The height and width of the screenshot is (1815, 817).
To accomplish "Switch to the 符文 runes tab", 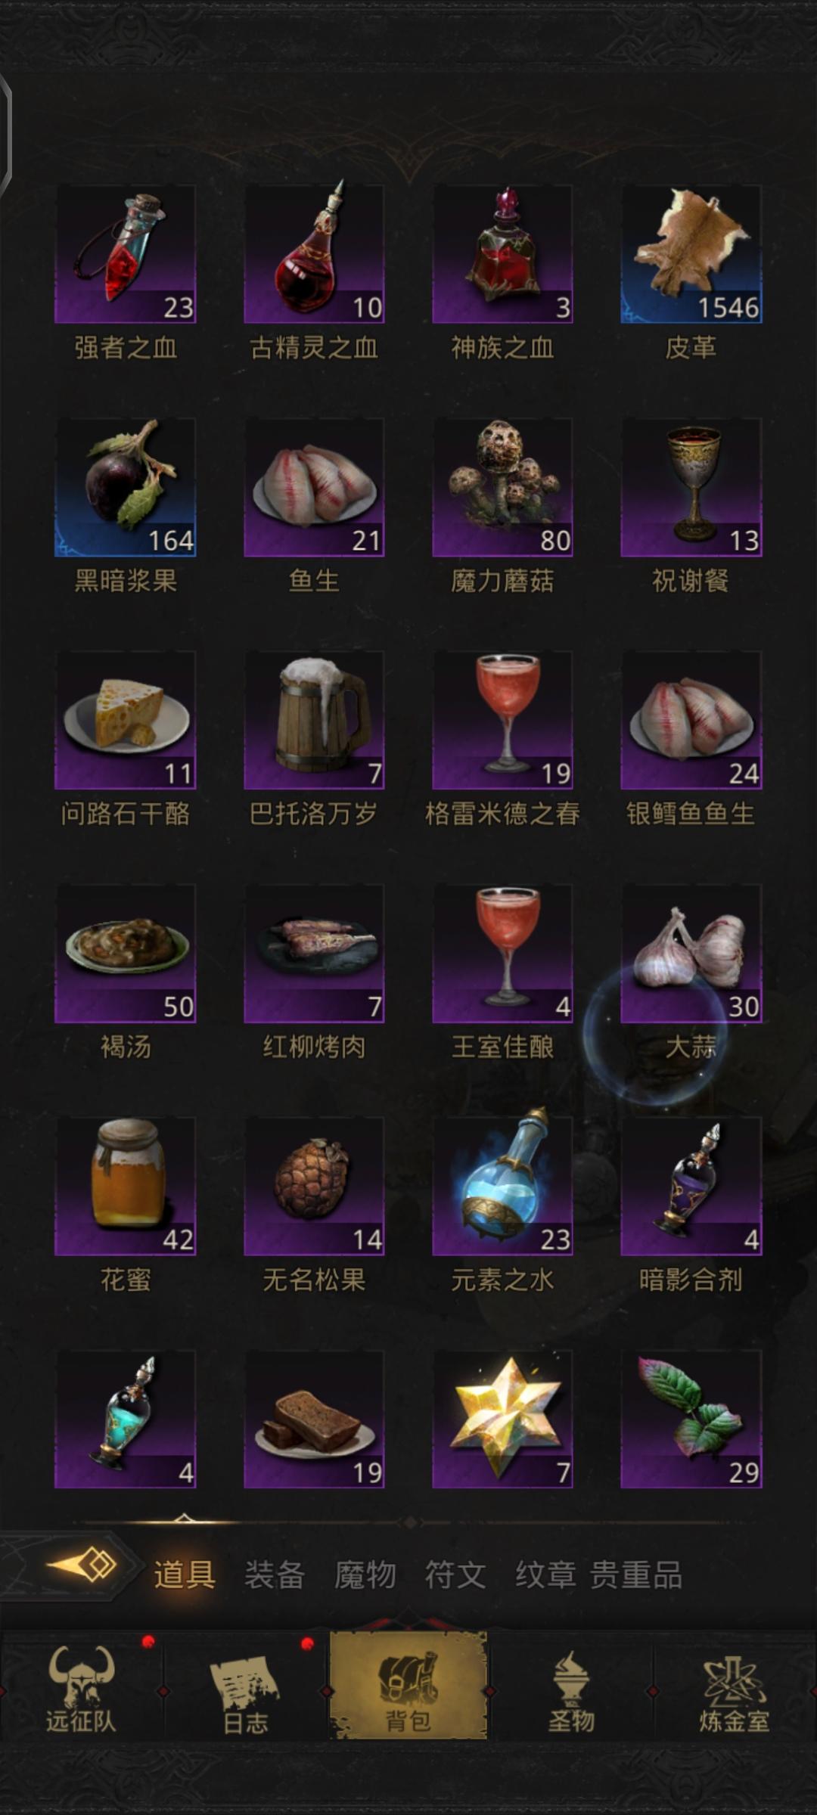I will [455, 1575].
